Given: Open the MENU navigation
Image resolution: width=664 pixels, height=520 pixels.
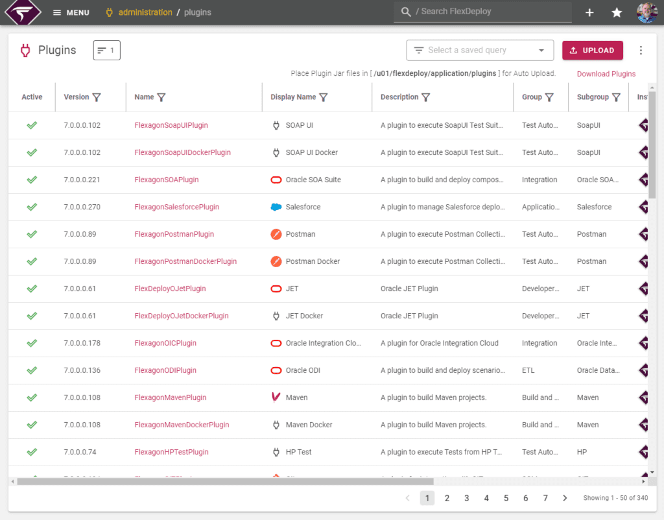Looking at the screenshot, I should point(71,12).
